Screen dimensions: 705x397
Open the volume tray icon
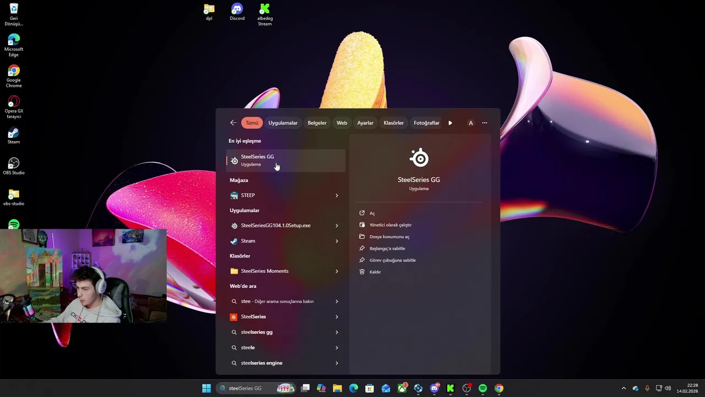(668, 388)
